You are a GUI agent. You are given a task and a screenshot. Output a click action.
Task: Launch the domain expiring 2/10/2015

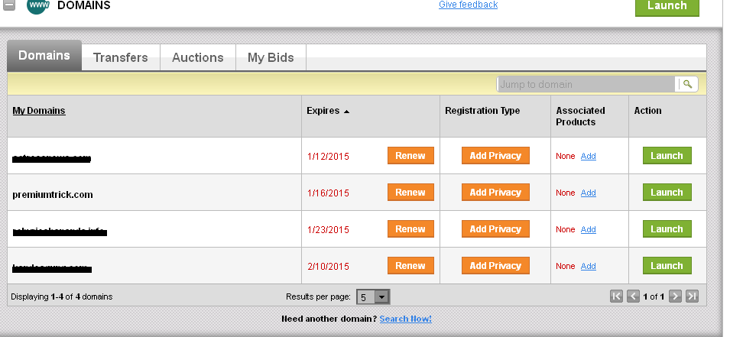tap(667, 266)
